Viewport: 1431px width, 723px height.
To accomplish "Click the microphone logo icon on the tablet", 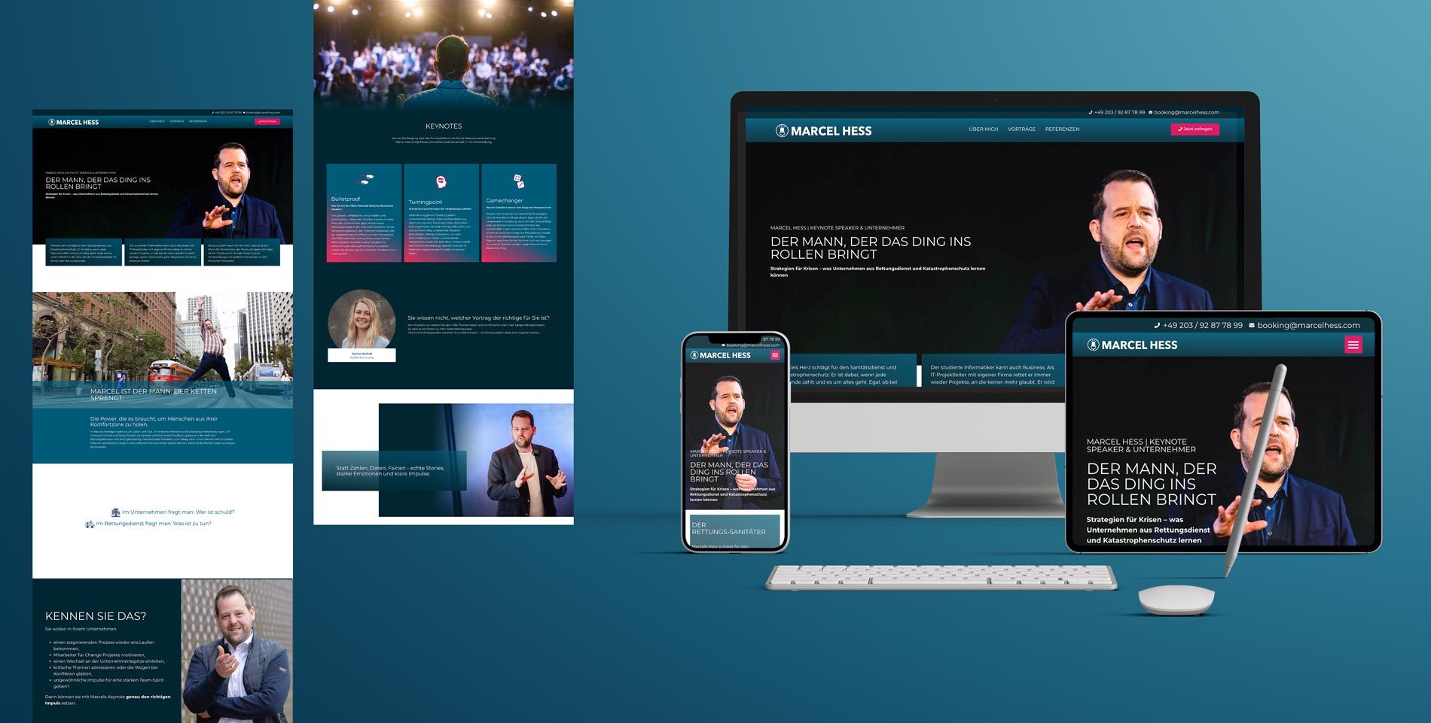I will pyautogui.click(x=1093, y=345).
